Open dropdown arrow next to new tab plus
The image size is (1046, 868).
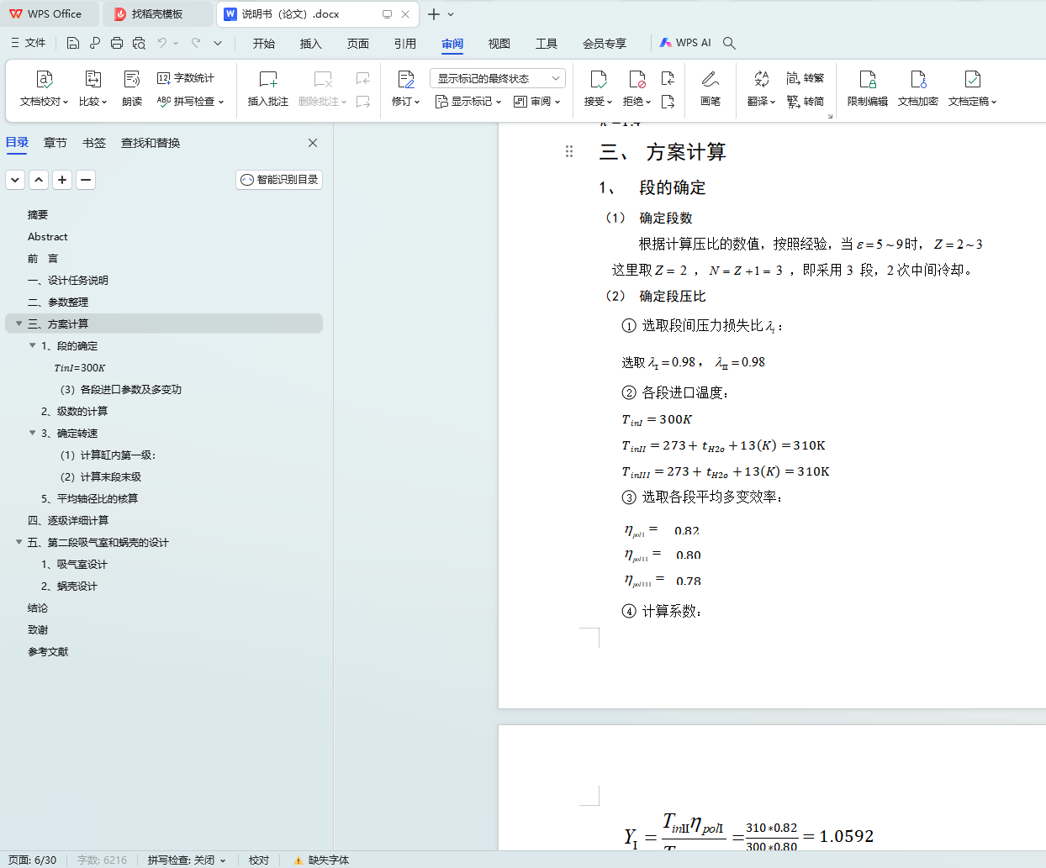pyautogui.click(x=451, y=14)
